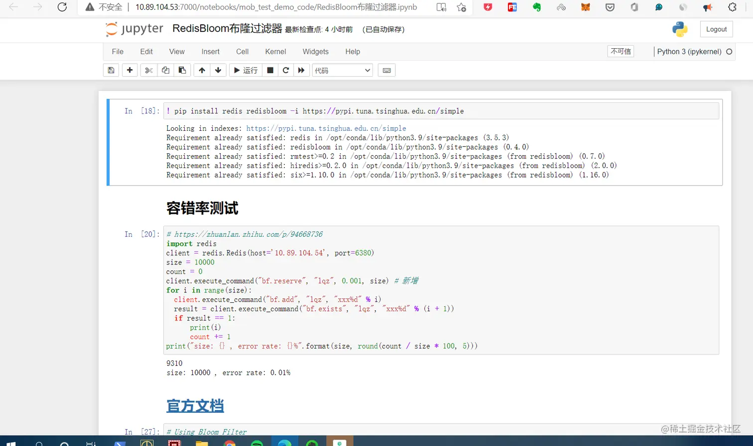
Task: Restart the kernel and run all with the fast-forward icon
Action: (x=301, y=70)
